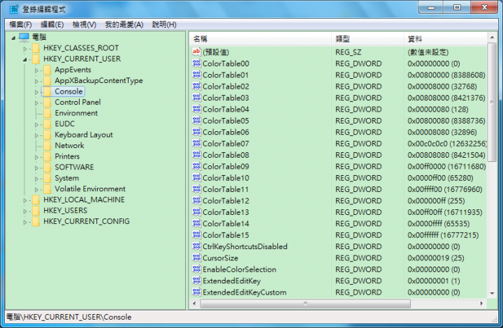Sort values by the 類型 column header

click(367, 39)
